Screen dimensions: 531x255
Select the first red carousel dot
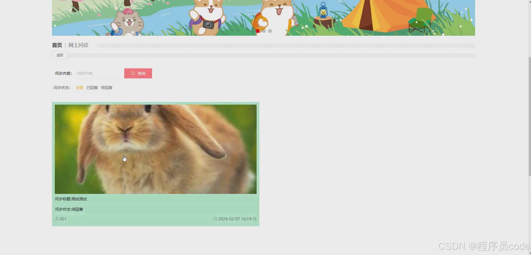(258, 31)
